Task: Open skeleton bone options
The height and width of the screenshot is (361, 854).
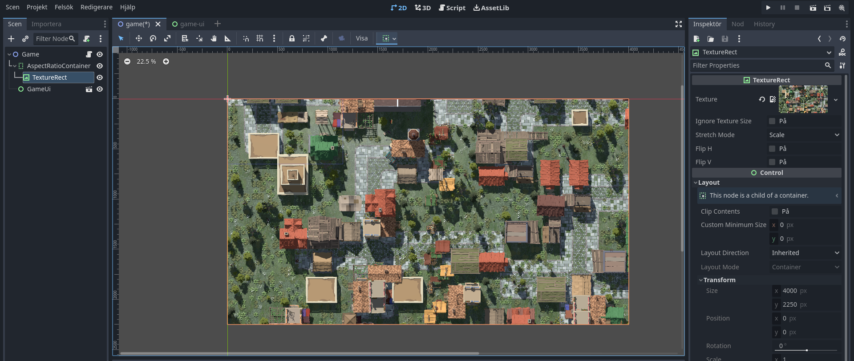Action: (324, 39)
